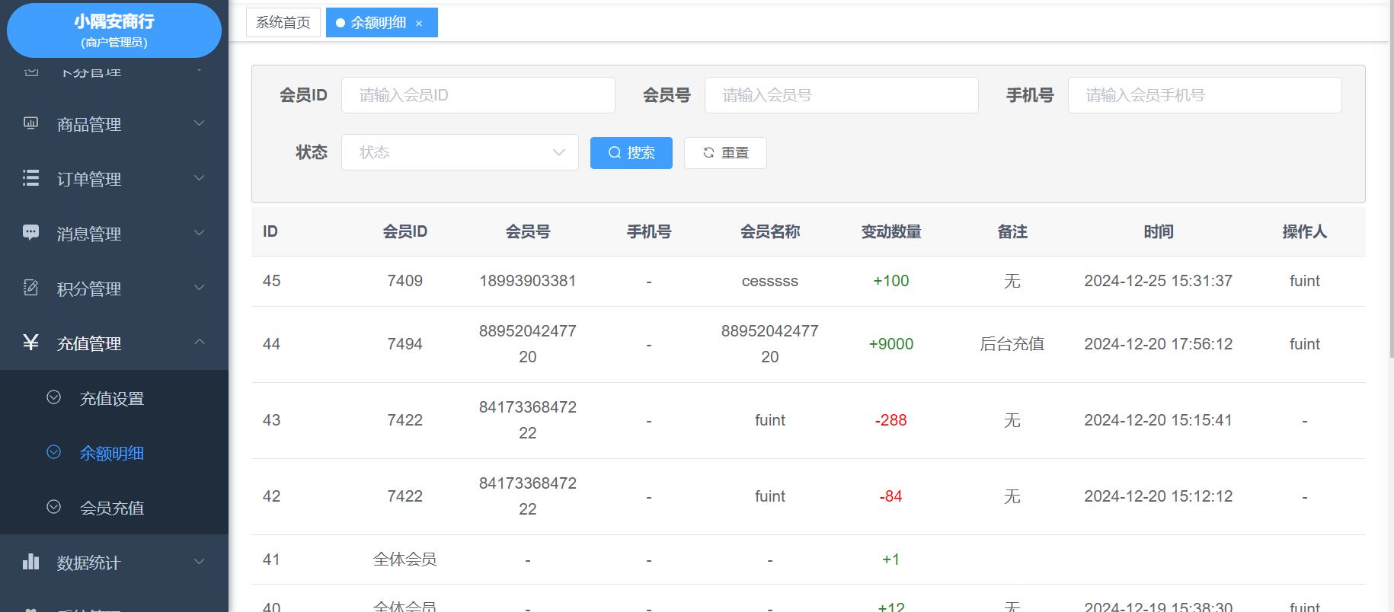The width and height of the screenshot is (1394, 612).
Task: Open the 余额明细 submenu item
Action: 112,453
